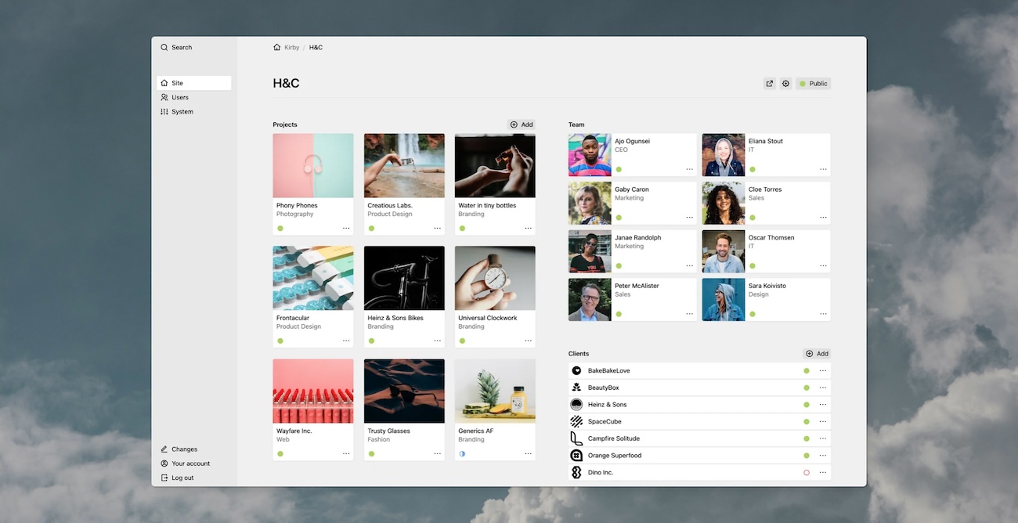Toggle the Public status button
Viewport: 1018px width, 523px height.
click(814, 84)
